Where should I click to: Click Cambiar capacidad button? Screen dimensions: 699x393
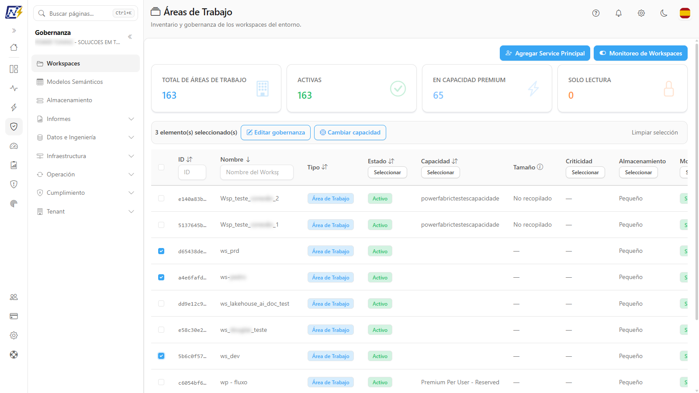[x=350, y=132]
